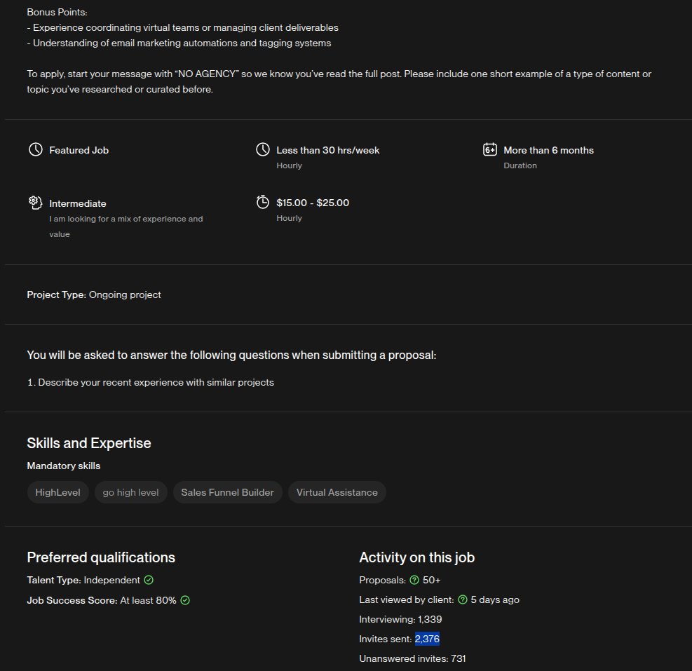Click the Intermediate experience level label
Image resolution: width=692 pixels, height=671 pixels.
click(x=78, y=203)
